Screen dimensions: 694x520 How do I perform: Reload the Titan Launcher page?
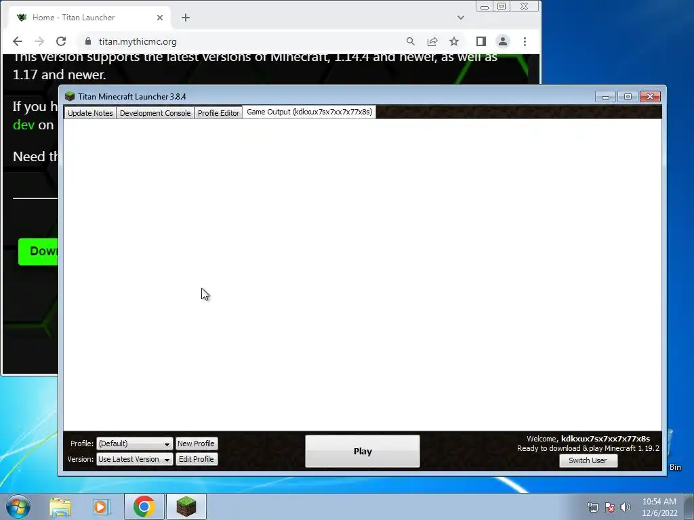pos(61,41)
